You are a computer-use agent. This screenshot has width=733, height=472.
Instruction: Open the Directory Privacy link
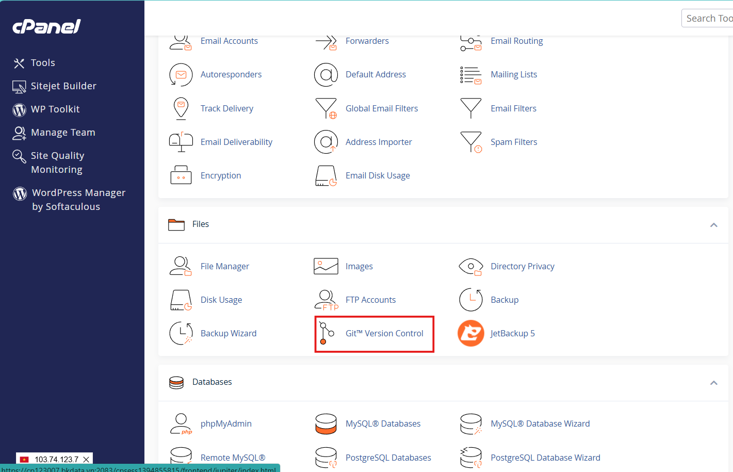point(523,266)
